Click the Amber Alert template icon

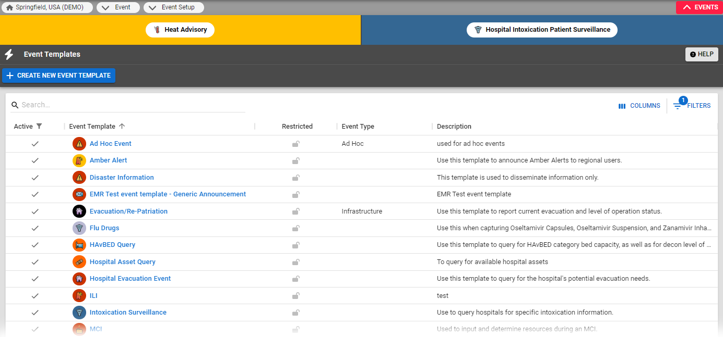pos(79,160)
